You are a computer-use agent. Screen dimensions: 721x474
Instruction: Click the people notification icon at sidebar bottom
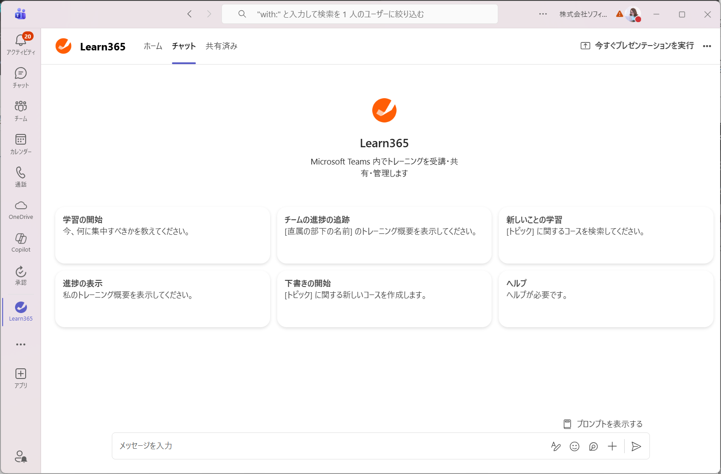point(21,456)
